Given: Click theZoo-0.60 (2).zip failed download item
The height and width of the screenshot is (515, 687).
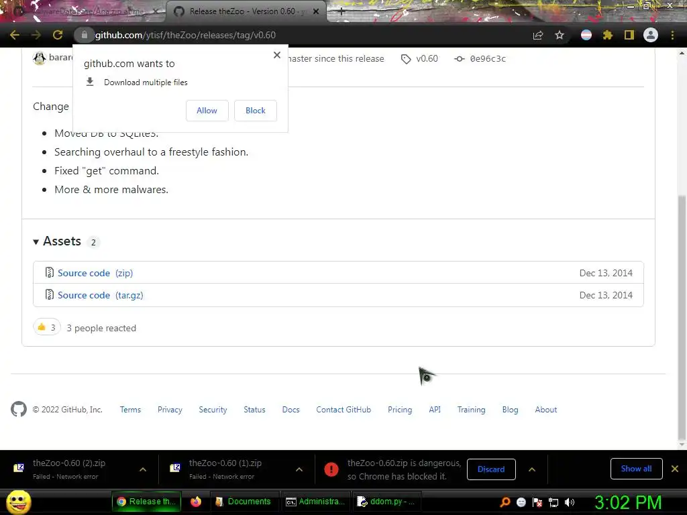Looking at the screenshot, I should tap(70, 469).
